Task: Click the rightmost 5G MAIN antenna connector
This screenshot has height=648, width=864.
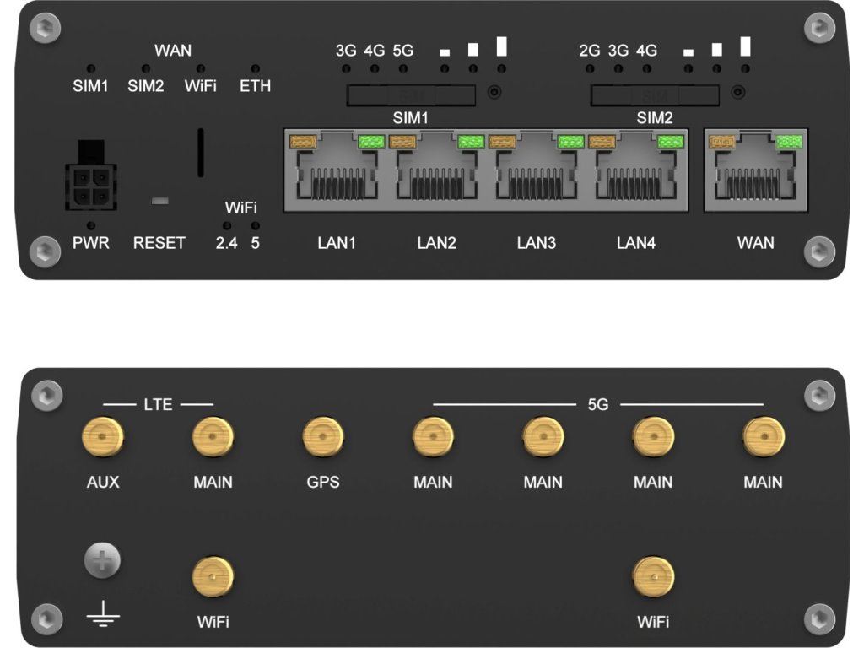Action: (x=763, y=440)
